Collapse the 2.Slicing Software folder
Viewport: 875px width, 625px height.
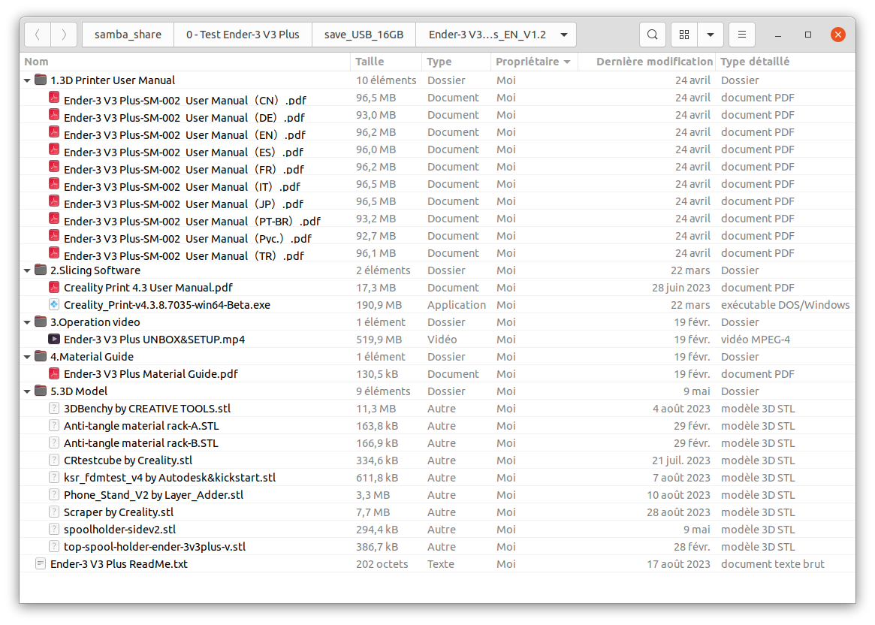(x=27, y=270)
